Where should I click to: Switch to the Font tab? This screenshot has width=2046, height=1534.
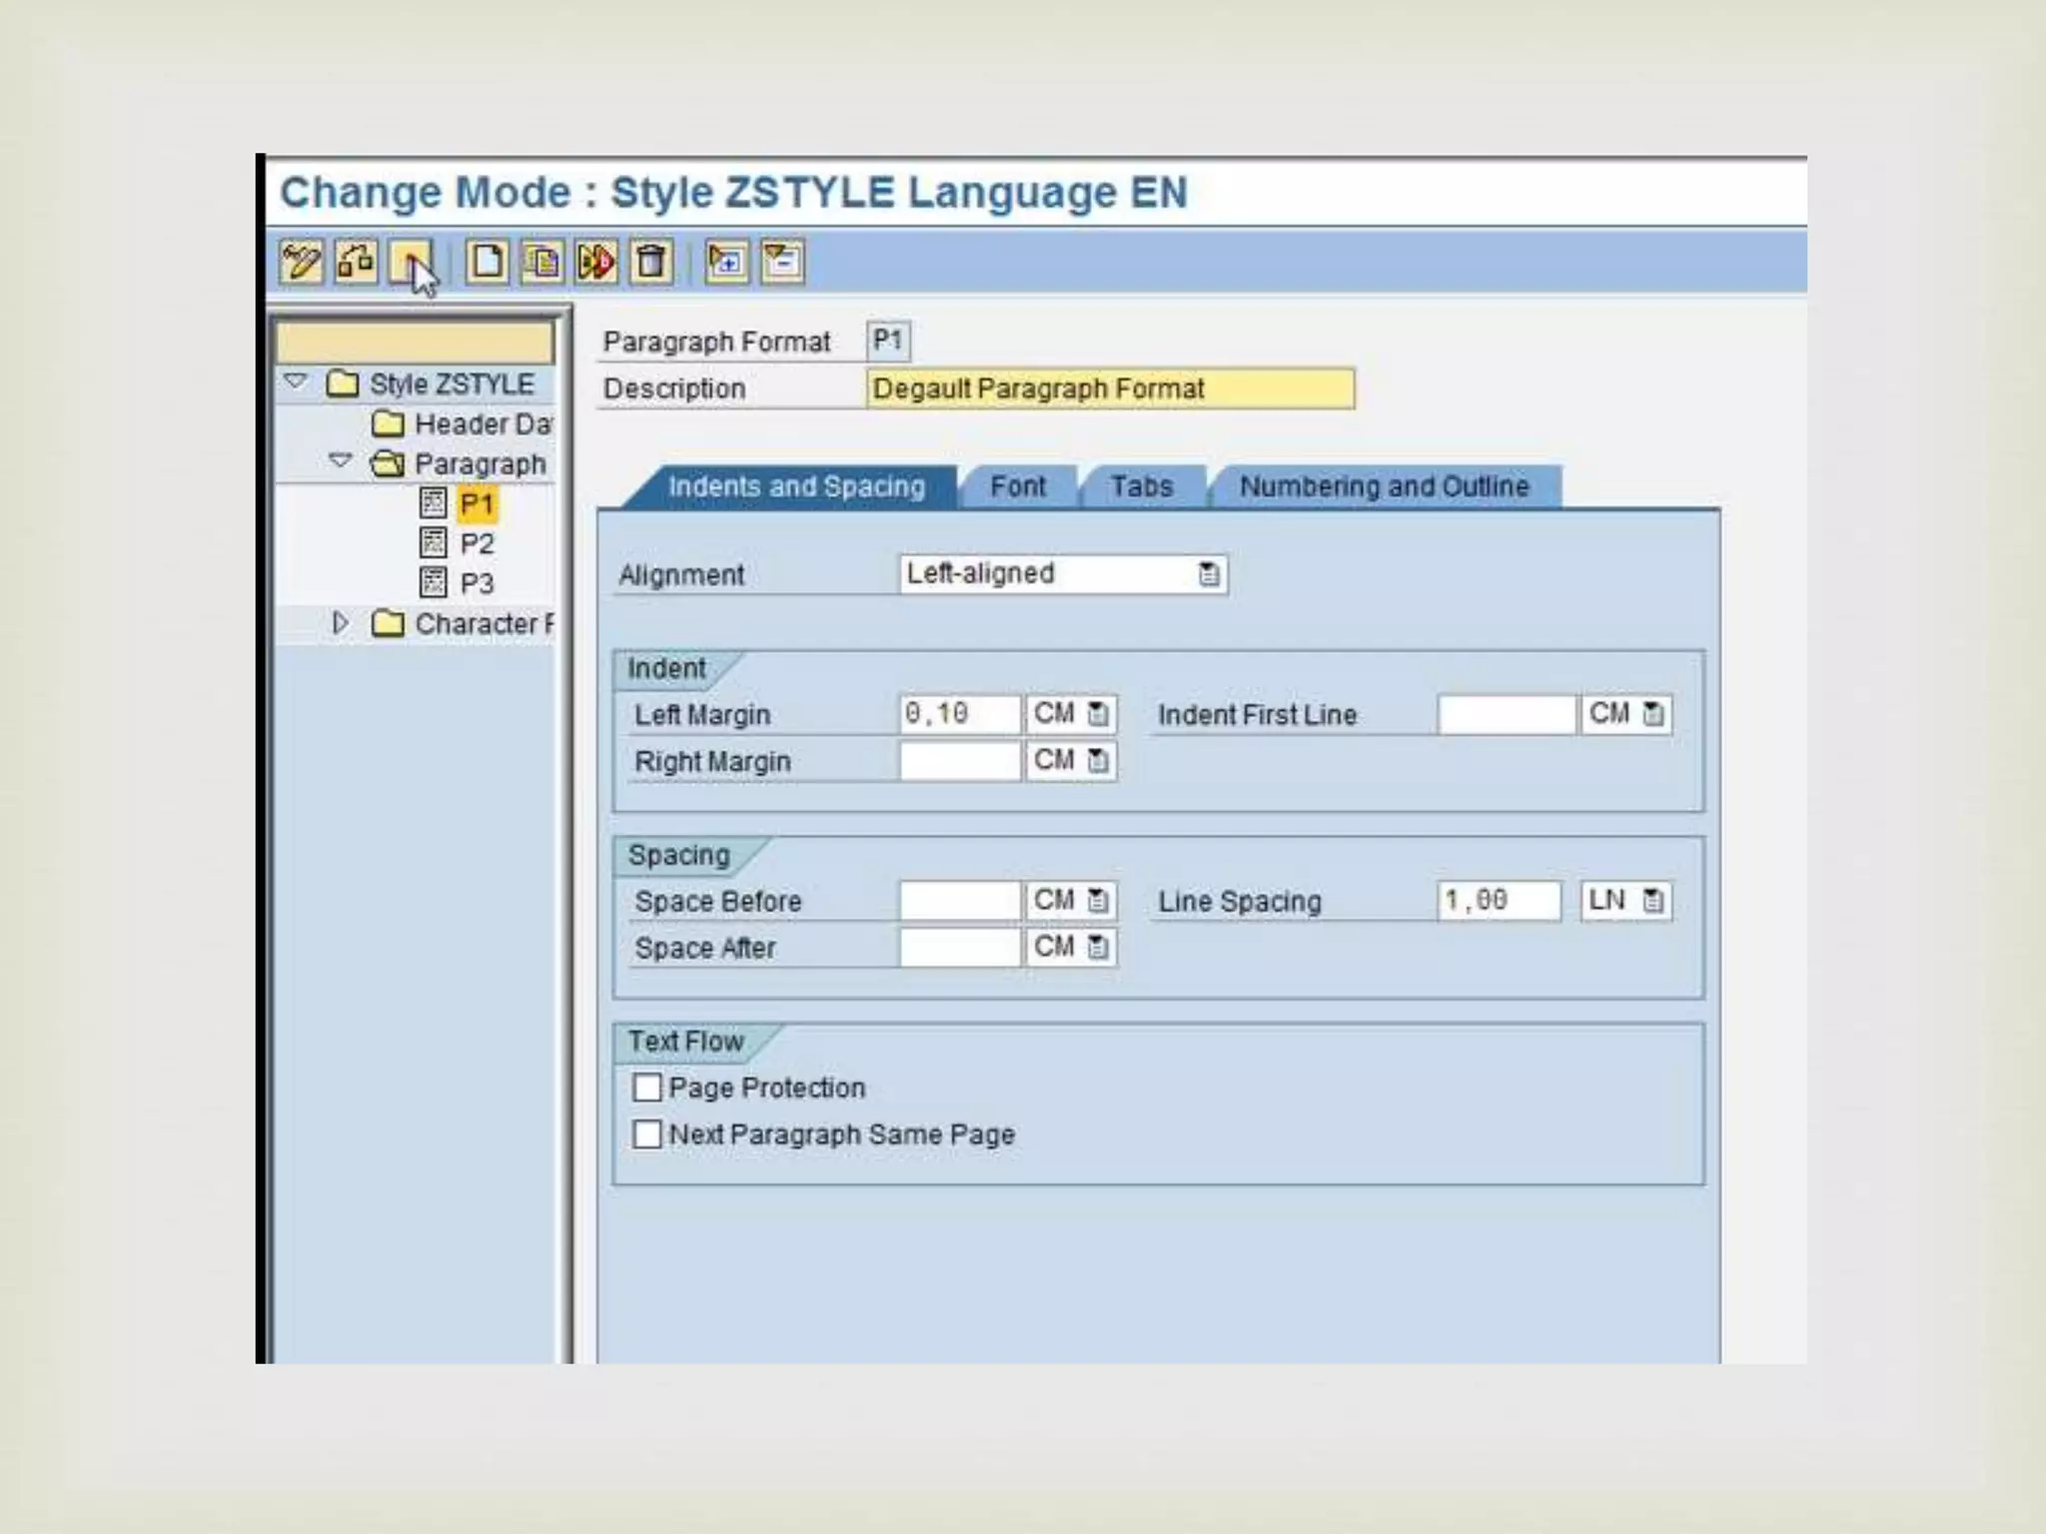(x=1017, y=487)
